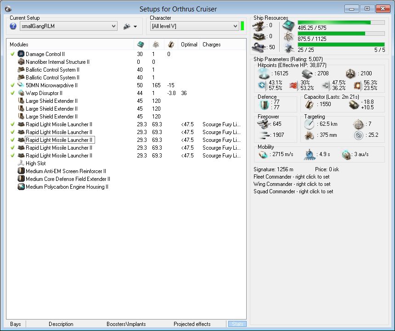Toggle the 50MN Microwarpdrive II active checkmark
This screenshot has height=331, width=395.
(12, 85)
